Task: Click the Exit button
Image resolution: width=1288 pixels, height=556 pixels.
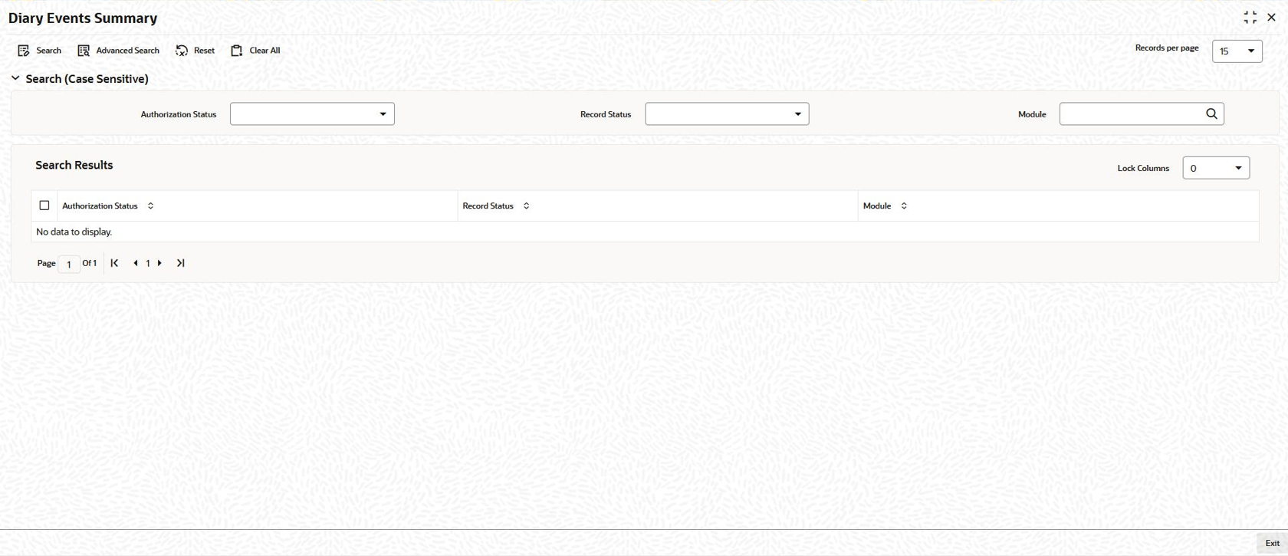Action: pyautogui.click(x=1272, y=543)
